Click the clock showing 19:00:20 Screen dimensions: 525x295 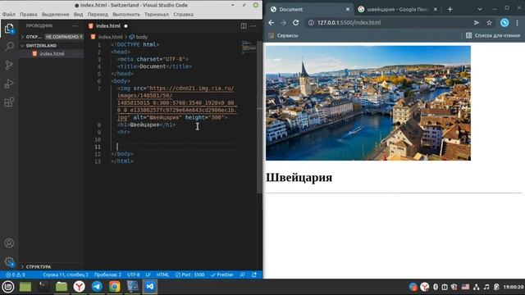tap(514, 287)
